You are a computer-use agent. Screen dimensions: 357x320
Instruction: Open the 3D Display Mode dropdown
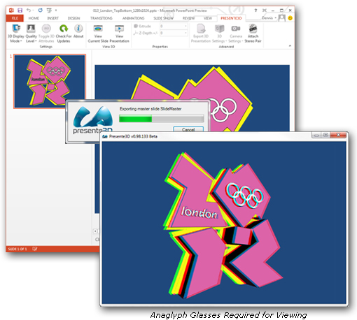(16, 34)
